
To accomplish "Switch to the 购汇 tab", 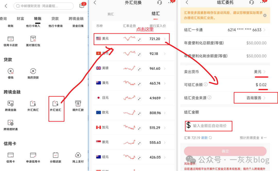I will tap(111, 14).
